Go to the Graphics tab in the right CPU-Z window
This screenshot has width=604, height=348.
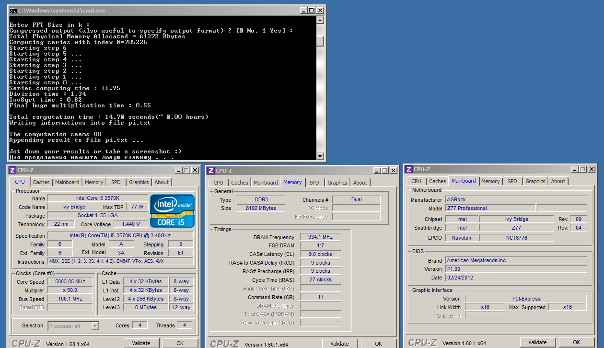point(535,181)
